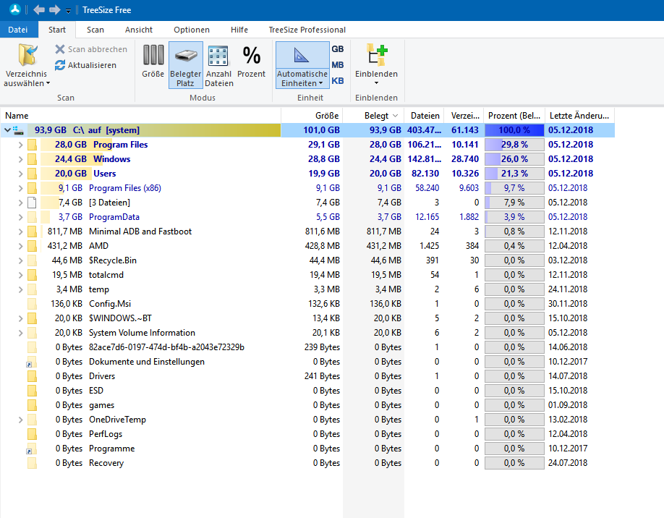Expand the Windows folder node
664x518 pixels.
pos(20,159)
